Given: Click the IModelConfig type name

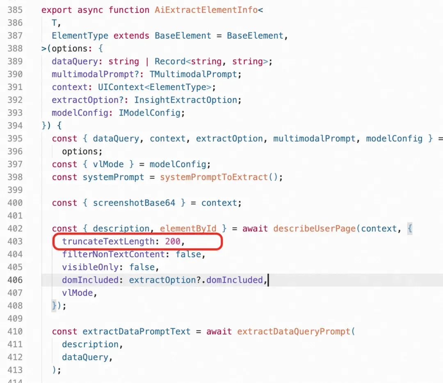Looking at the screenshot, I should tap(149, 113).
